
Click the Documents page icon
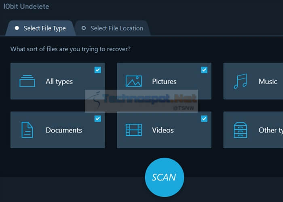pyautogui.click(x=27, y=130)
